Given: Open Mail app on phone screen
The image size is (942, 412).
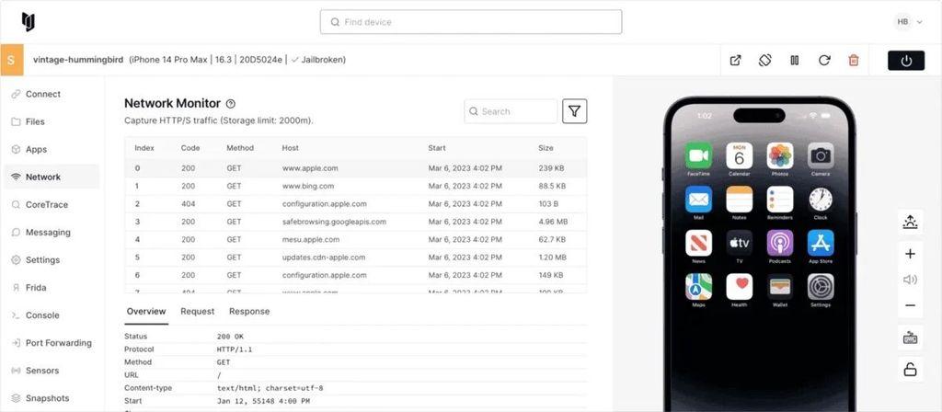Looking at the screenshot, I should (x=699, y=200).
